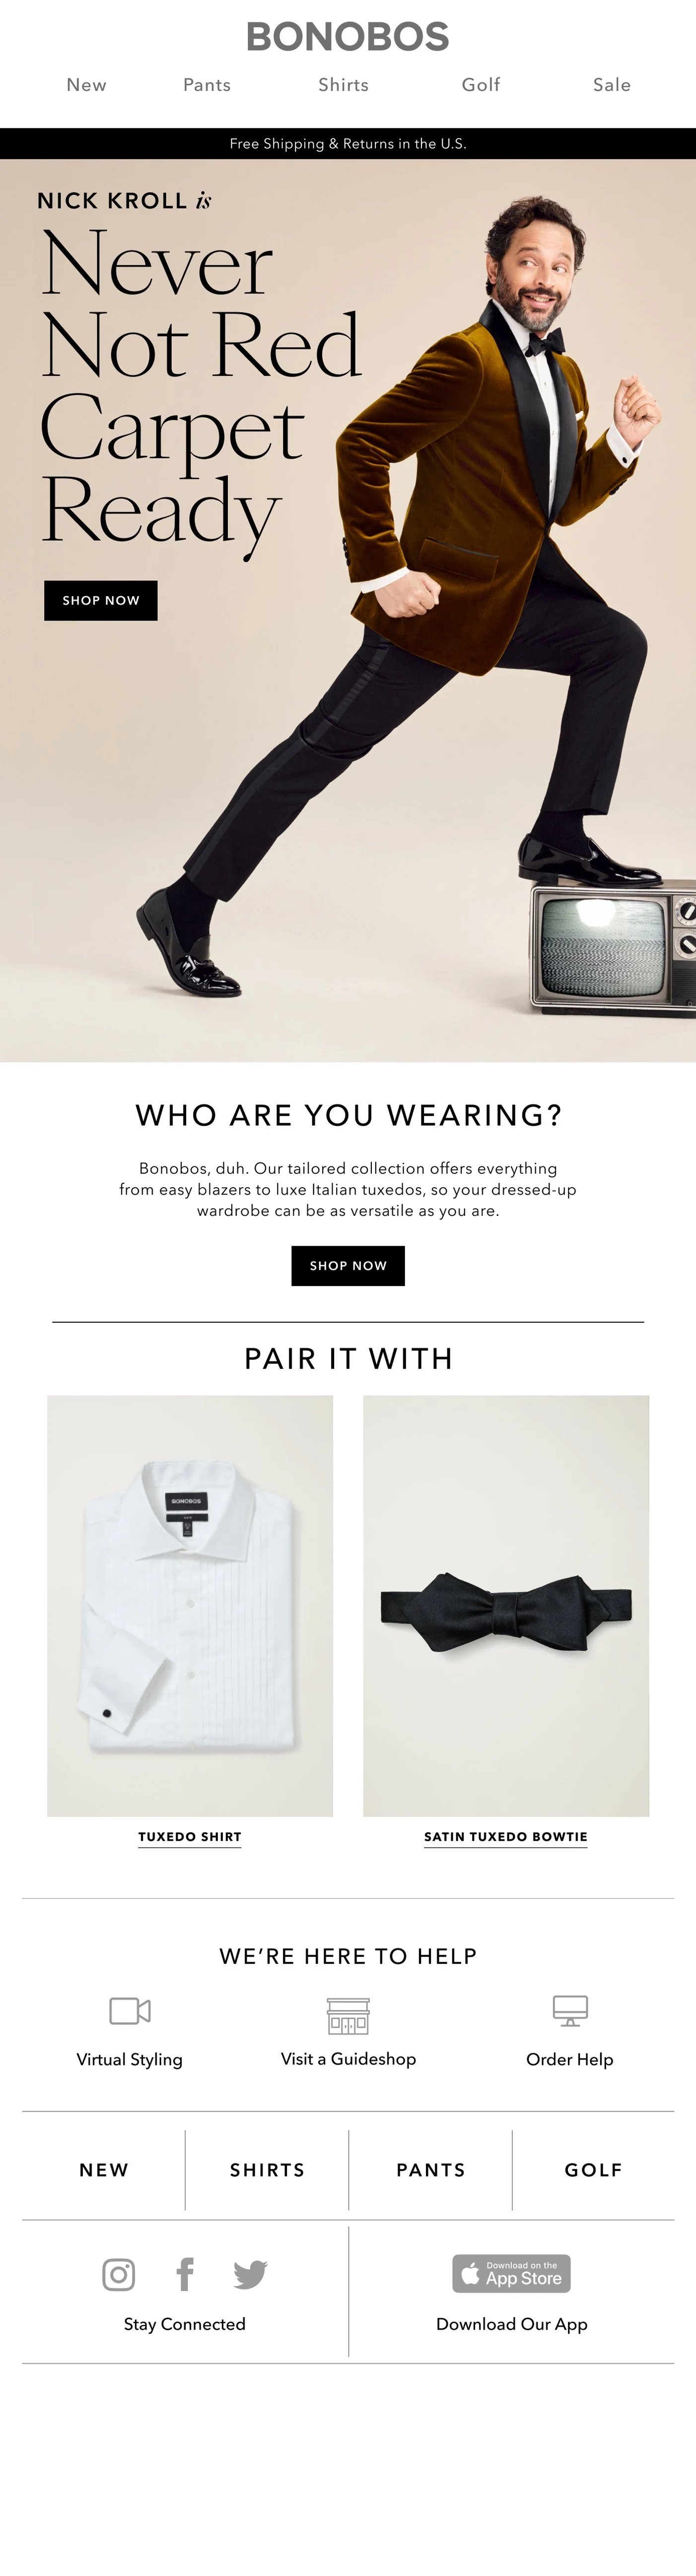Click Shop Now in hero banner
Image resolution: width=696 pixels, height=2576 pixels.
coord(101,600)
